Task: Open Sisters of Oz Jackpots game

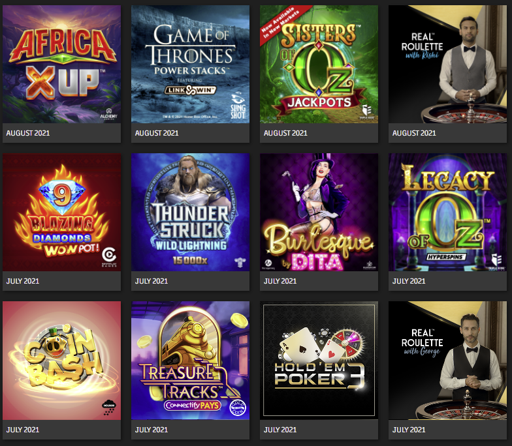Action: coord(319,64)
